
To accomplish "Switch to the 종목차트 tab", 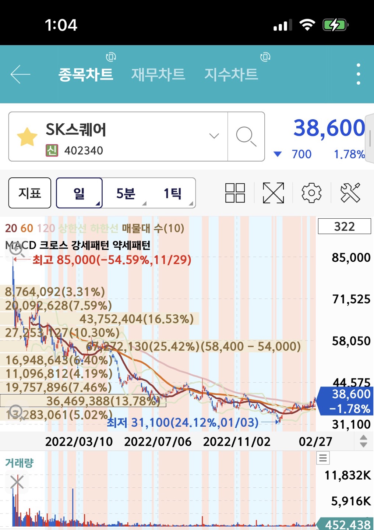I will click(86, 74).
